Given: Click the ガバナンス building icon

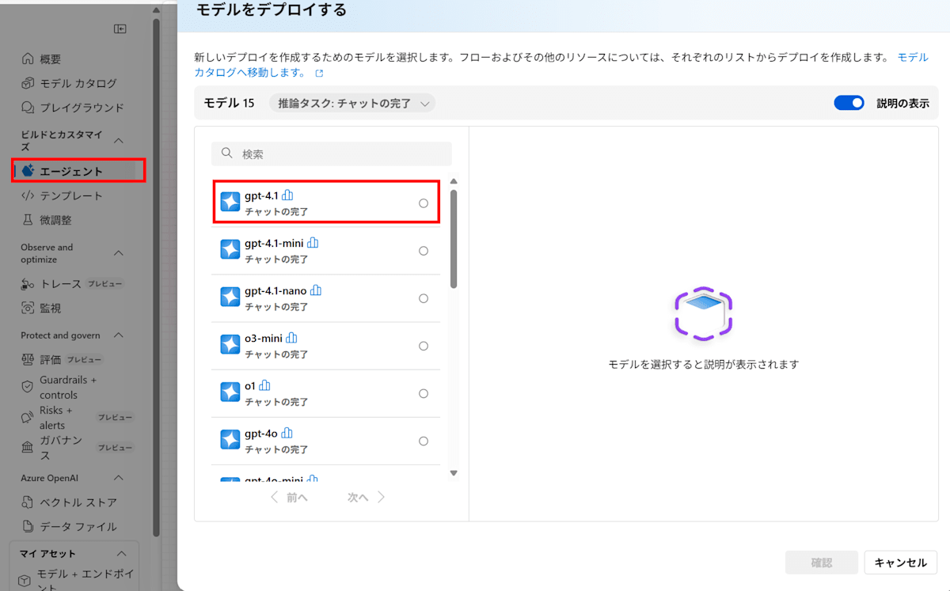Looking at the screenshot, I should (28, 448).
